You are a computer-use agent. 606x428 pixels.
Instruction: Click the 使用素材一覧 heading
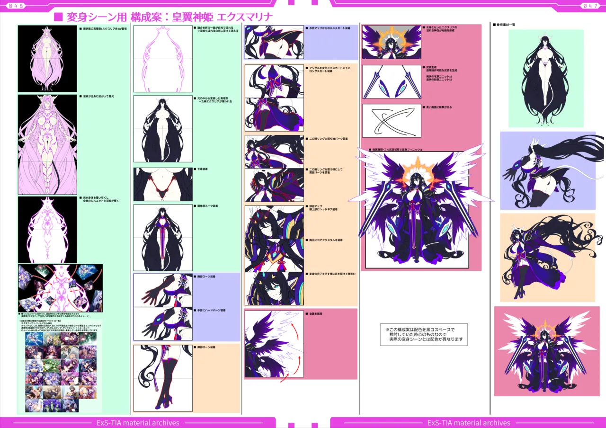point(504,24)
